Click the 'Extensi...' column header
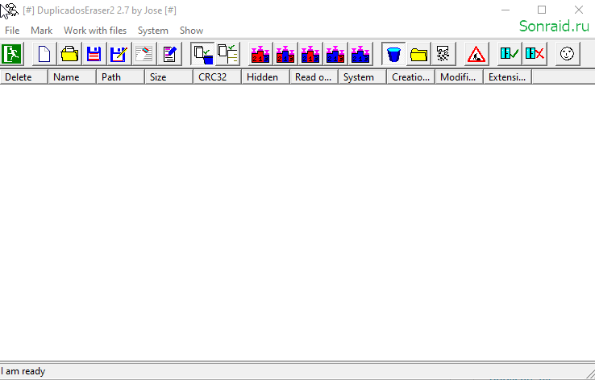Viewport: 595px width, 380px height. click(x=508, y=77)
